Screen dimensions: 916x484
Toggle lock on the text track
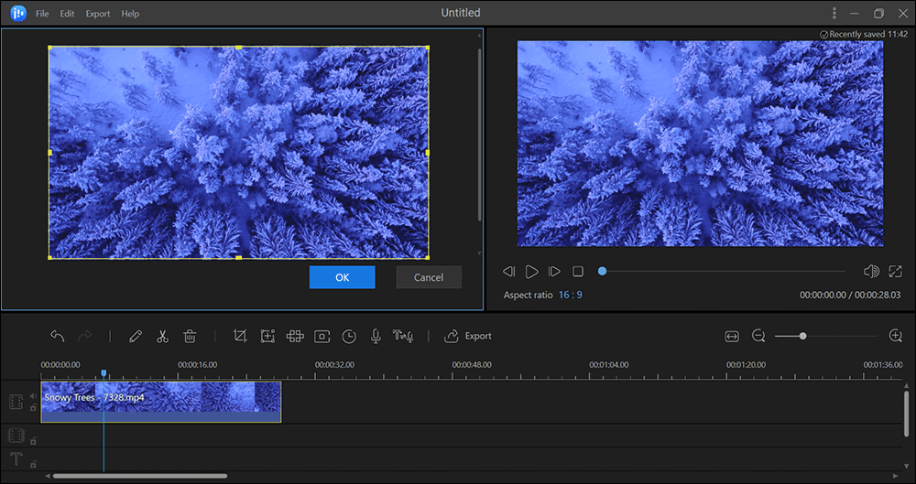34,463
